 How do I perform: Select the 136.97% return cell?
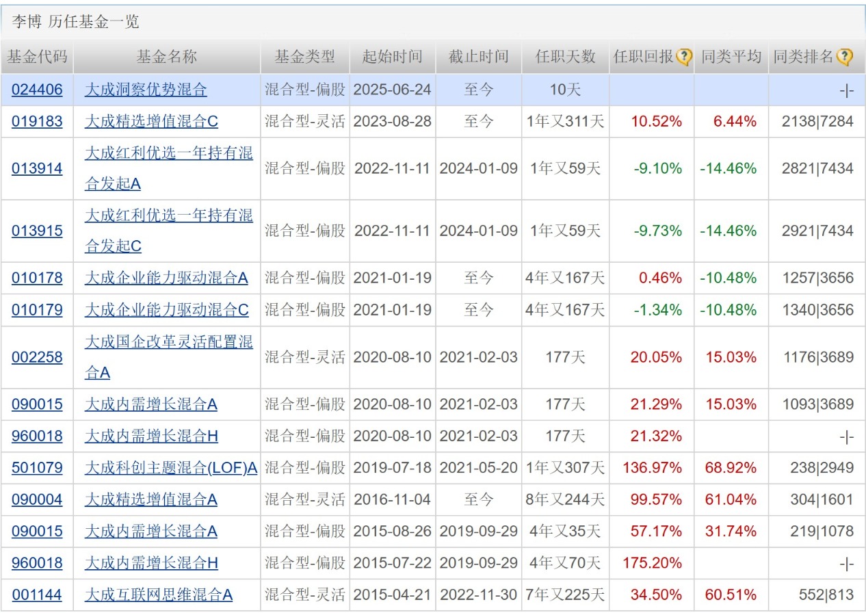(x=652, y=468)
